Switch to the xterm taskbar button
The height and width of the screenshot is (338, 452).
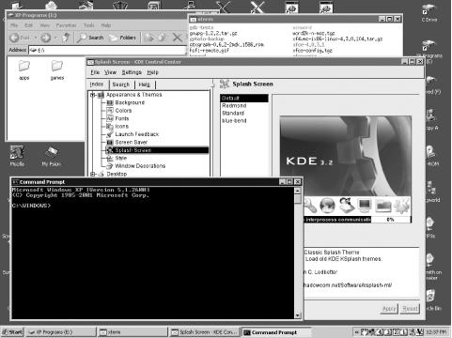132,332
